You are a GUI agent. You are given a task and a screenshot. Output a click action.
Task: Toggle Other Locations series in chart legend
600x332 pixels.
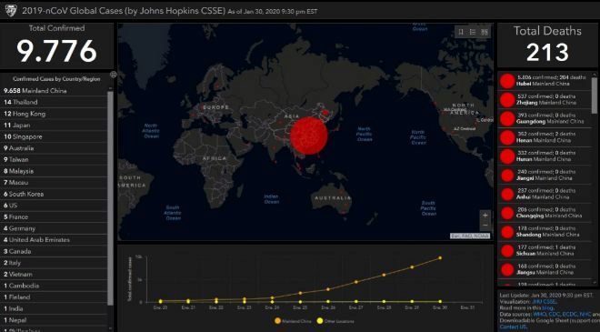click(x=335, y=321)
